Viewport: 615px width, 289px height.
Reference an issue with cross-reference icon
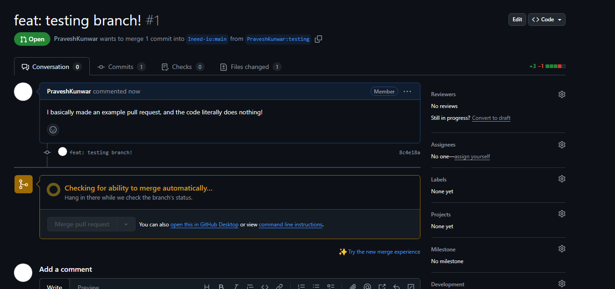382,287
